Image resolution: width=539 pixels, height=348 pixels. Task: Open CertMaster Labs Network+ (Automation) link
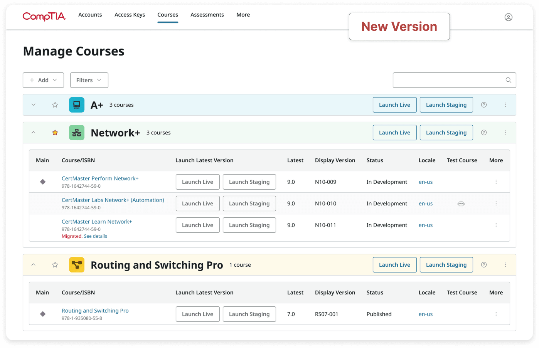click(113, 200)
